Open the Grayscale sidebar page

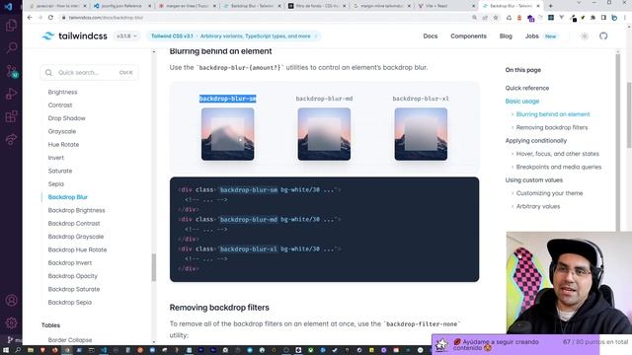[61, 131]
